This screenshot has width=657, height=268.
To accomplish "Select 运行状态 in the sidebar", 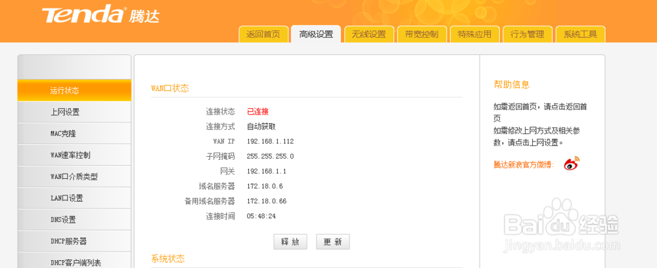I will click(x=74, y=90).
